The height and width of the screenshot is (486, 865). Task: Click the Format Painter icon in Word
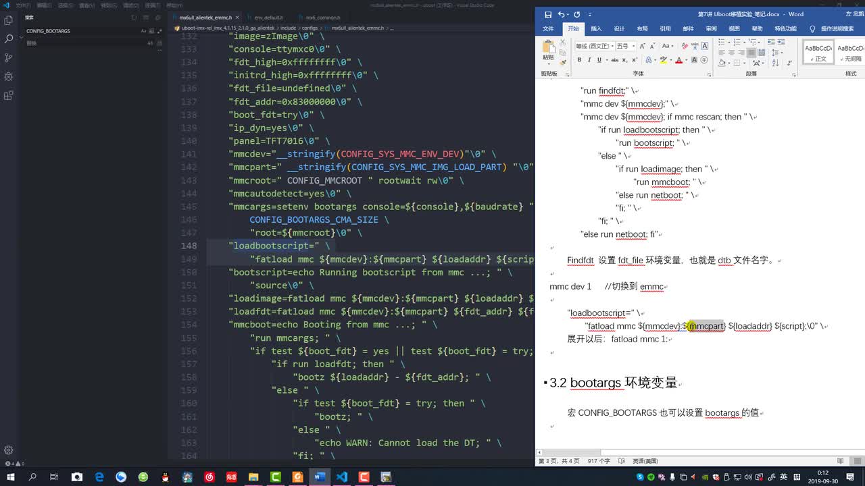click(x=562, y=62)
